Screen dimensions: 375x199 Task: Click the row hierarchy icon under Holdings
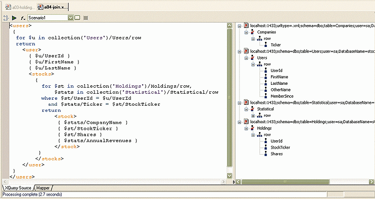pyautogui.click(x=259, y=135)
